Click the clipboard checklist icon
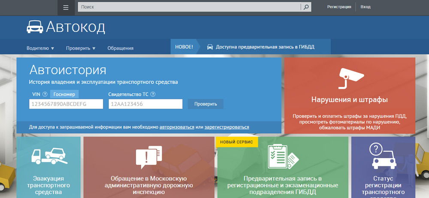Screen dimensions: 429x198 click(283, 156)
